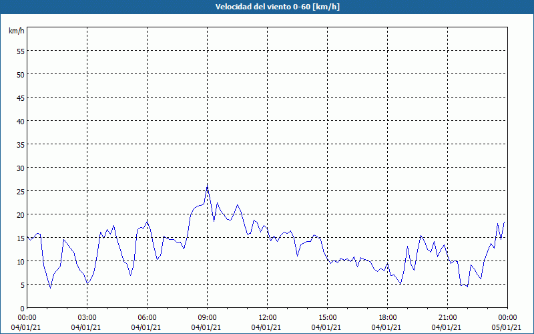
Task: Click the y-axis value 50
Action: click(21, 75)
